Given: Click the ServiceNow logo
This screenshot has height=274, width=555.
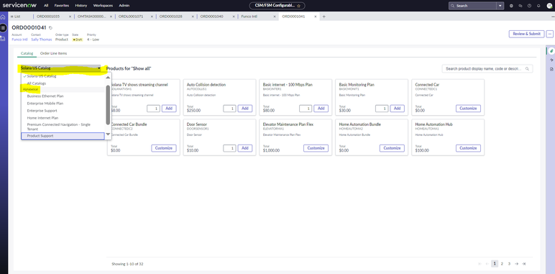Looking at the screenshot, I should tap(19, 5).
